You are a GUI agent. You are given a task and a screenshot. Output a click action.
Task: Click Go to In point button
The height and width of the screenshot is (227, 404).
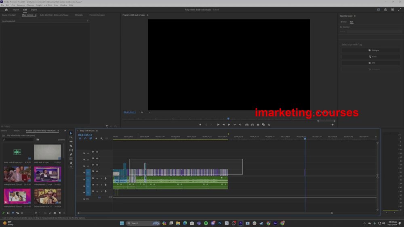point(218,125)
